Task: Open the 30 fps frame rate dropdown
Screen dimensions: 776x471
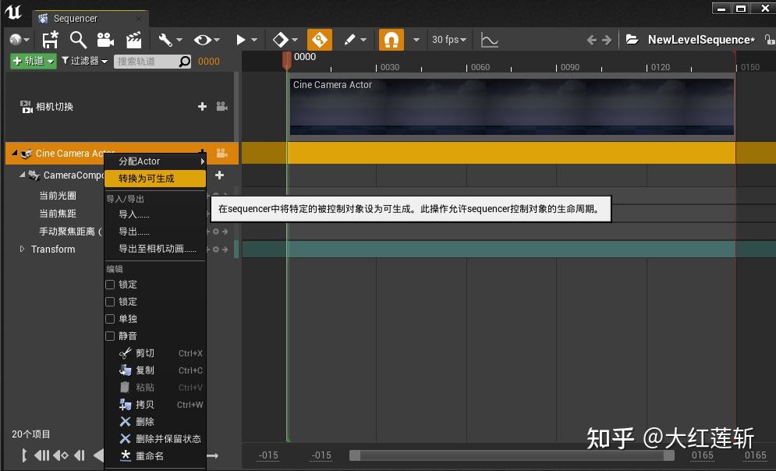Action: pyautogui.click(x=448, y=38)
